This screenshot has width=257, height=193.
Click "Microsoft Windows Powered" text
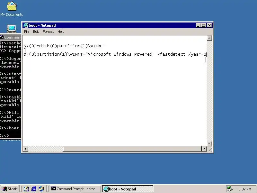(x=120, y=54)
